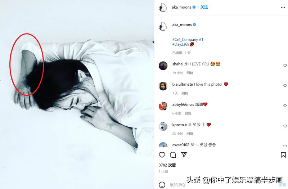Share post via paper plane icon
The width and height of the screenshot is (288, 189).
[x=184, y=155]
